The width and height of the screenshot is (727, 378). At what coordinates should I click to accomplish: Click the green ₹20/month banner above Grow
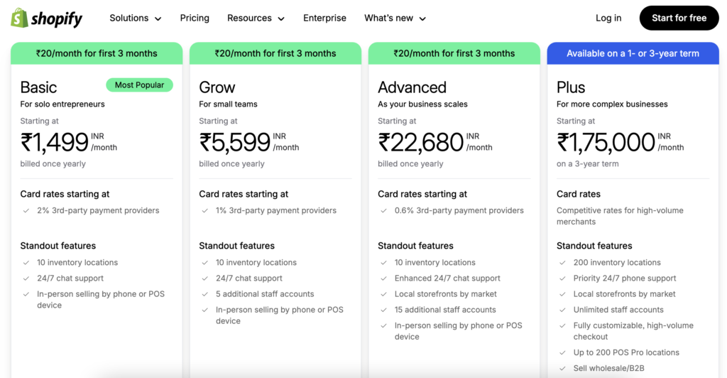tap(275, 53)
